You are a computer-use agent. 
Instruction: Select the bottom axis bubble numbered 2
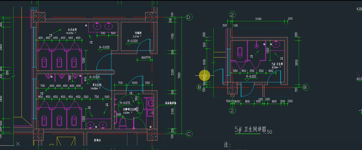(x=233, y=111)
